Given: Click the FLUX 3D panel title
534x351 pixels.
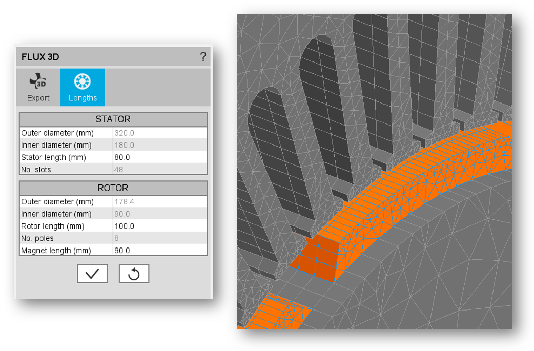Looking at the screenshot, I should [40, 57].
